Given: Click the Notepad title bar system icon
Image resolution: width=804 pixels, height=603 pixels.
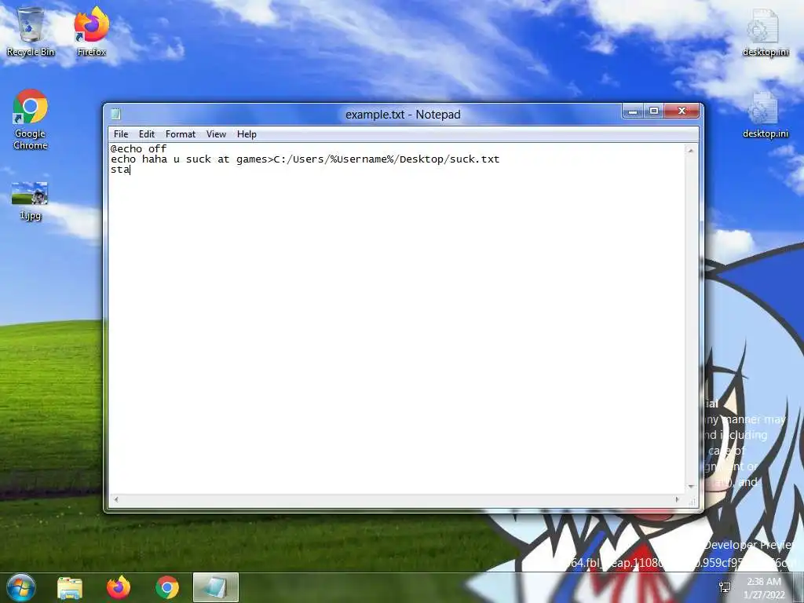Looking at the screenshot, I should coord(116,114).
